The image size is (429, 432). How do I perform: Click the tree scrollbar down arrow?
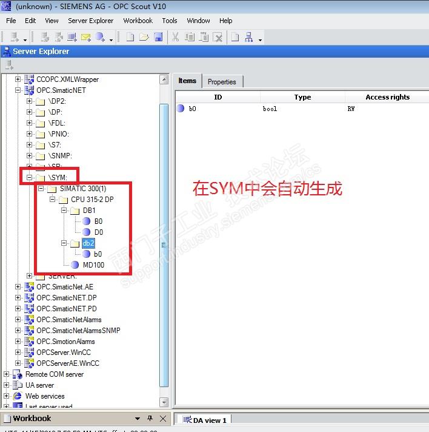164,402
